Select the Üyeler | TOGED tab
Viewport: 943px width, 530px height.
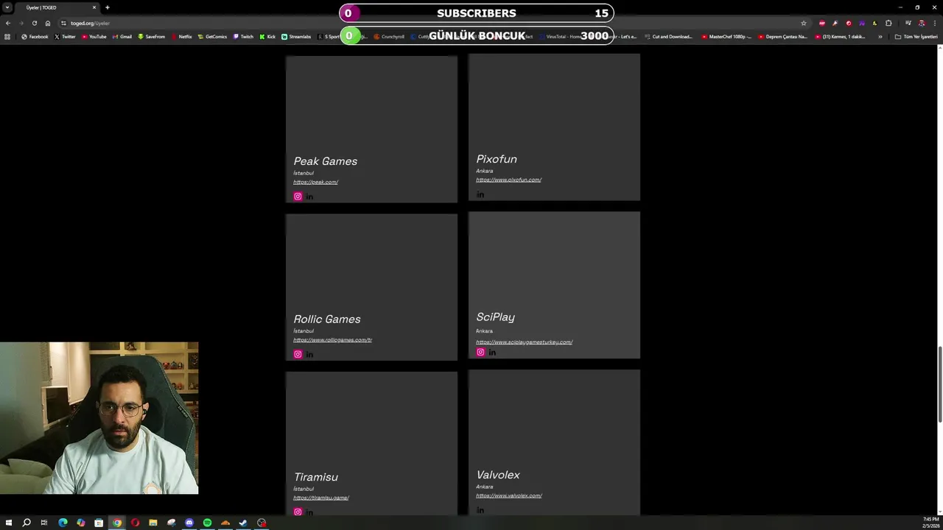point(57,7)
